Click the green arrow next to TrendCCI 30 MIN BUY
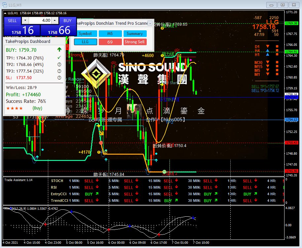The image size is (302, 248). point(216,200)
